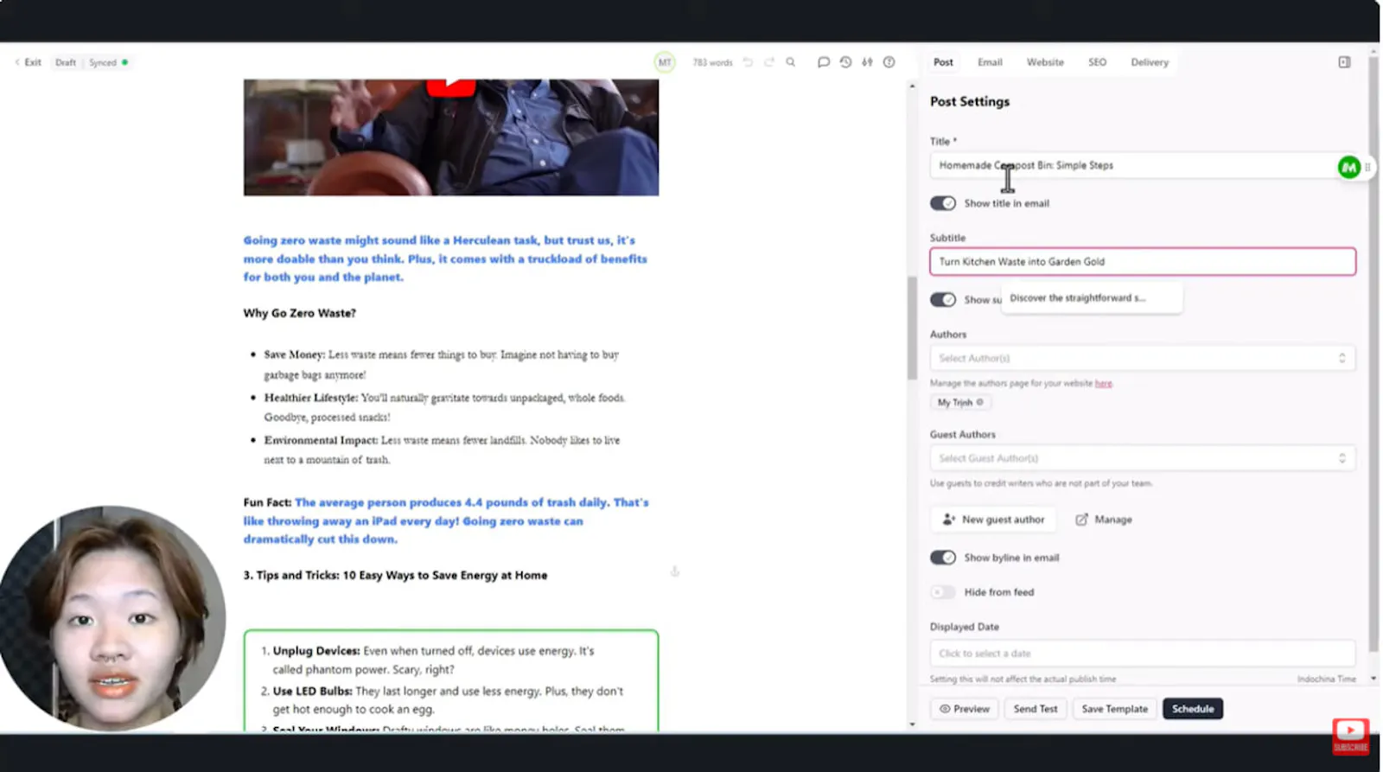Toggle Show byline in email switch
1383x772 pixels.
[943, 558]
